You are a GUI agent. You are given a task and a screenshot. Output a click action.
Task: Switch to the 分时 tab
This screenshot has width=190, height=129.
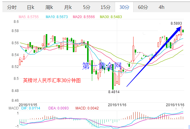click(12, 7)
